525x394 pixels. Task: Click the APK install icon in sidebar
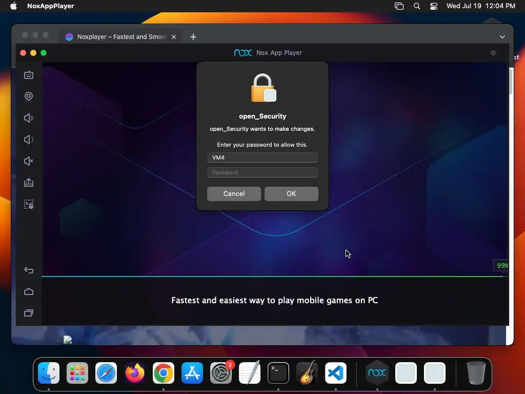[x=29, y=183]
